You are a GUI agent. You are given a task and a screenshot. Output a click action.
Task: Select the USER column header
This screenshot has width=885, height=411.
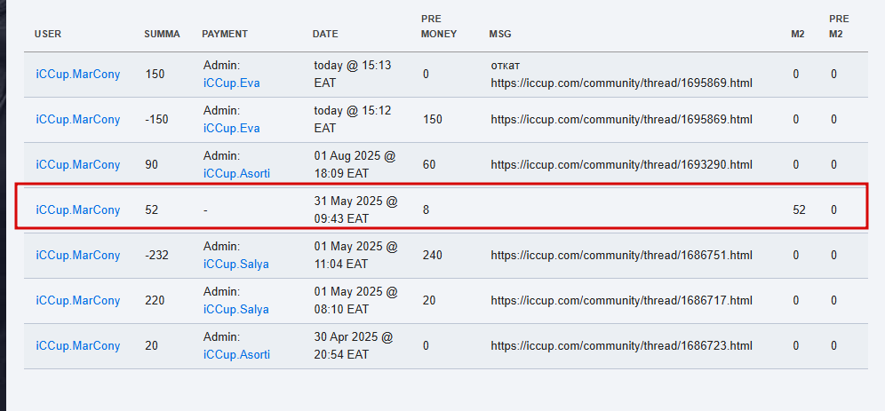(x=47, y=34)
